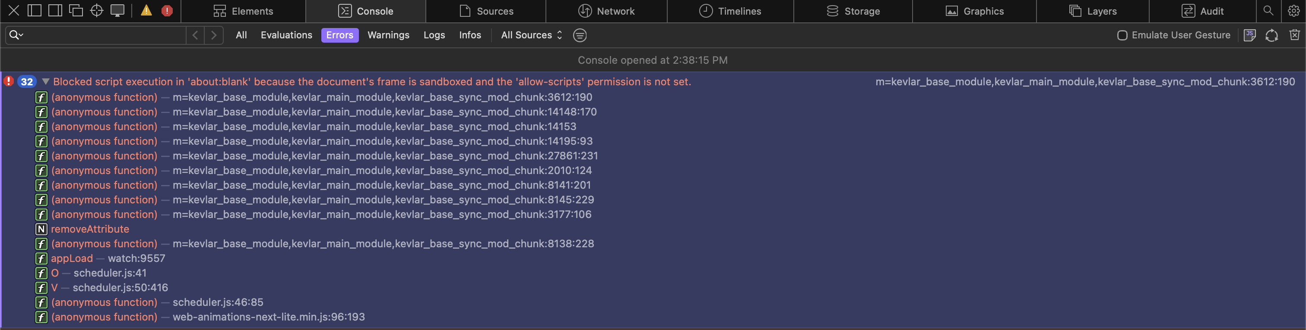
Task: Enable Emulate User Gesture checkbox
Action: tap(1122, 35)
